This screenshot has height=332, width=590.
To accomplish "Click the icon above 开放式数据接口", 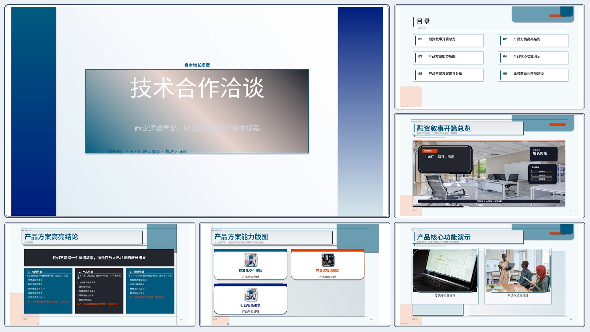I will pos(328,260).
